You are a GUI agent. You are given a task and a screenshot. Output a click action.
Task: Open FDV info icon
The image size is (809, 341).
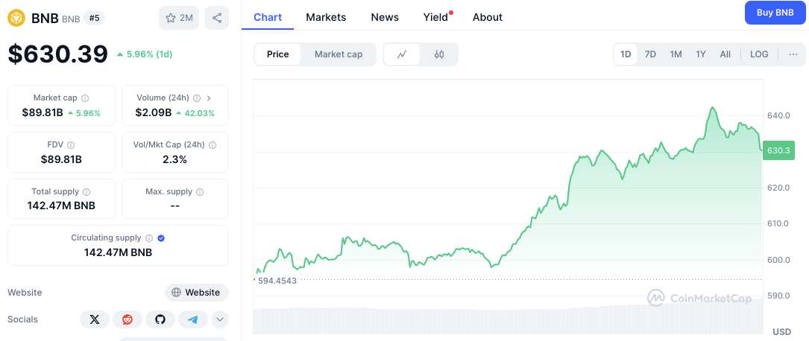[x=71, y=145]
